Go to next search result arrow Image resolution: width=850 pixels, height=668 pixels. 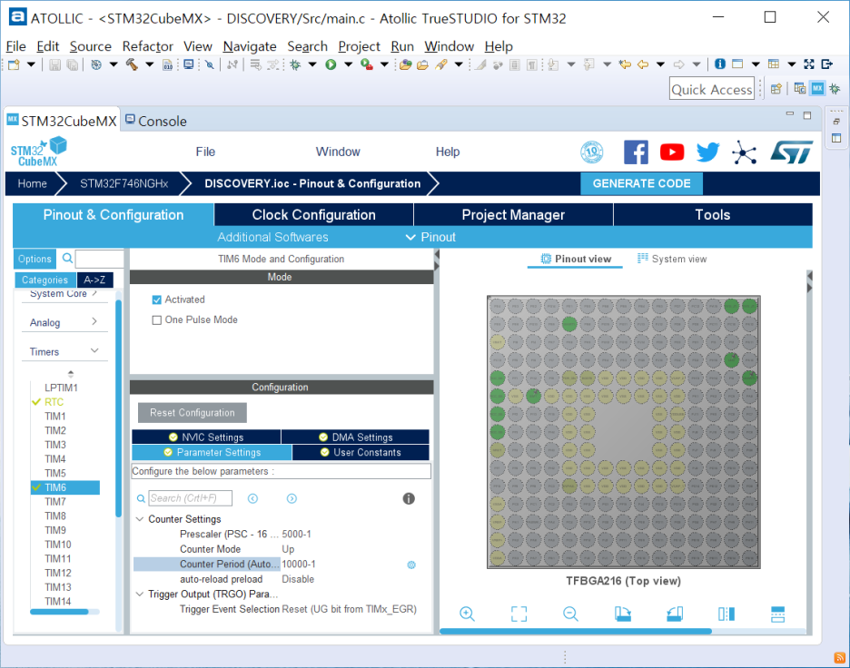292,498
